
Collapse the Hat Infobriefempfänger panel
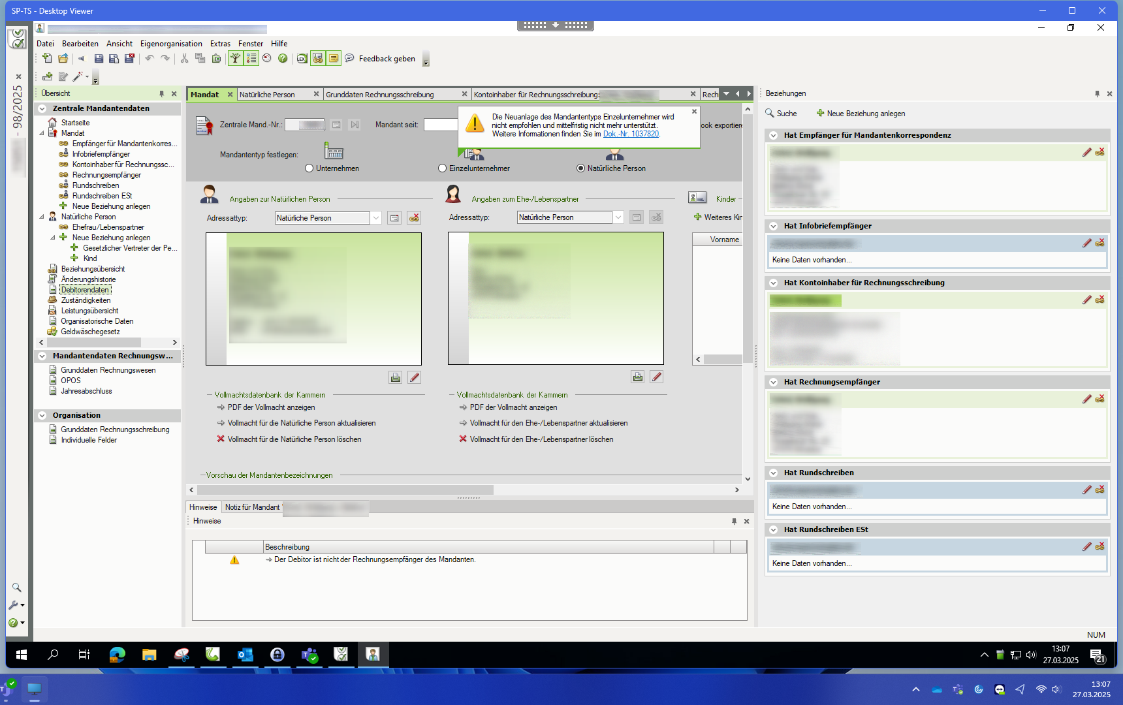[774, 226]
